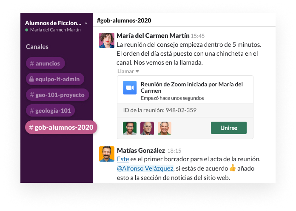Click the lock icon beside equipo-it-admin
This screenshot has width=296, height=211.
(31, 79)
